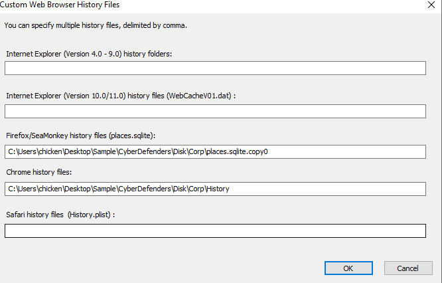The image size is (442, 283).
Task: Focus the WebCacheV01.dat history files field
Action: coord(215,111)
